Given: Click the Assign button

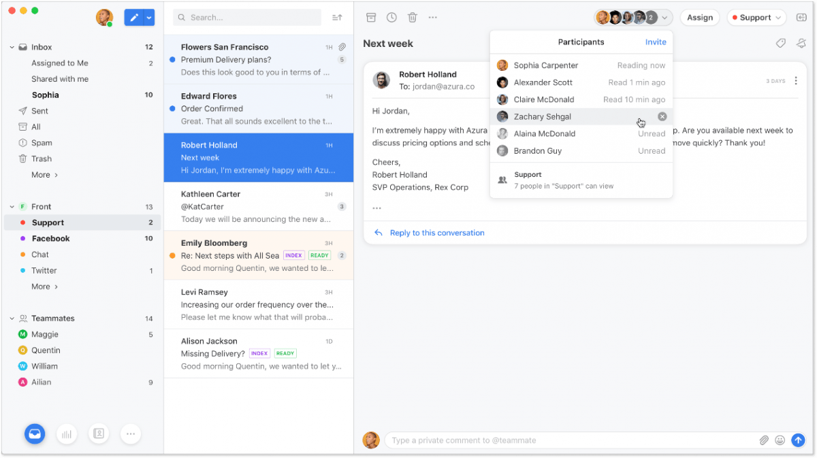Looking at the screenshot, I should click(x=700, y=17).
